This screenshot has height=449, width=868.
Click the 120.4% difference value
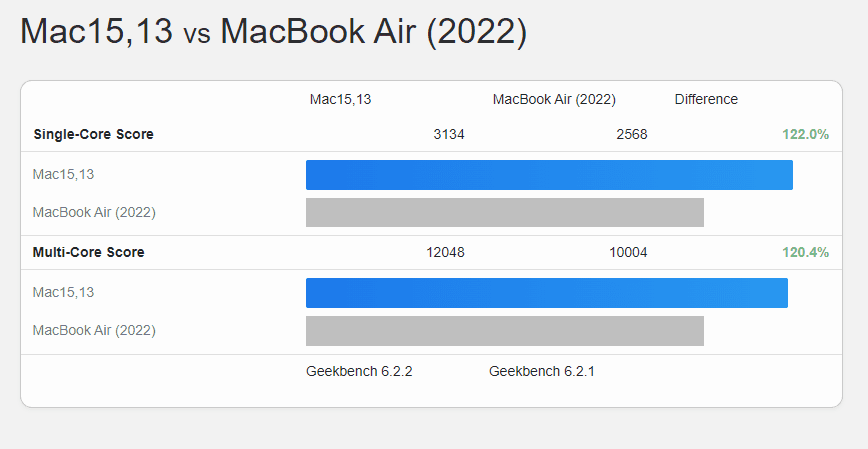[x=805, y=252]
